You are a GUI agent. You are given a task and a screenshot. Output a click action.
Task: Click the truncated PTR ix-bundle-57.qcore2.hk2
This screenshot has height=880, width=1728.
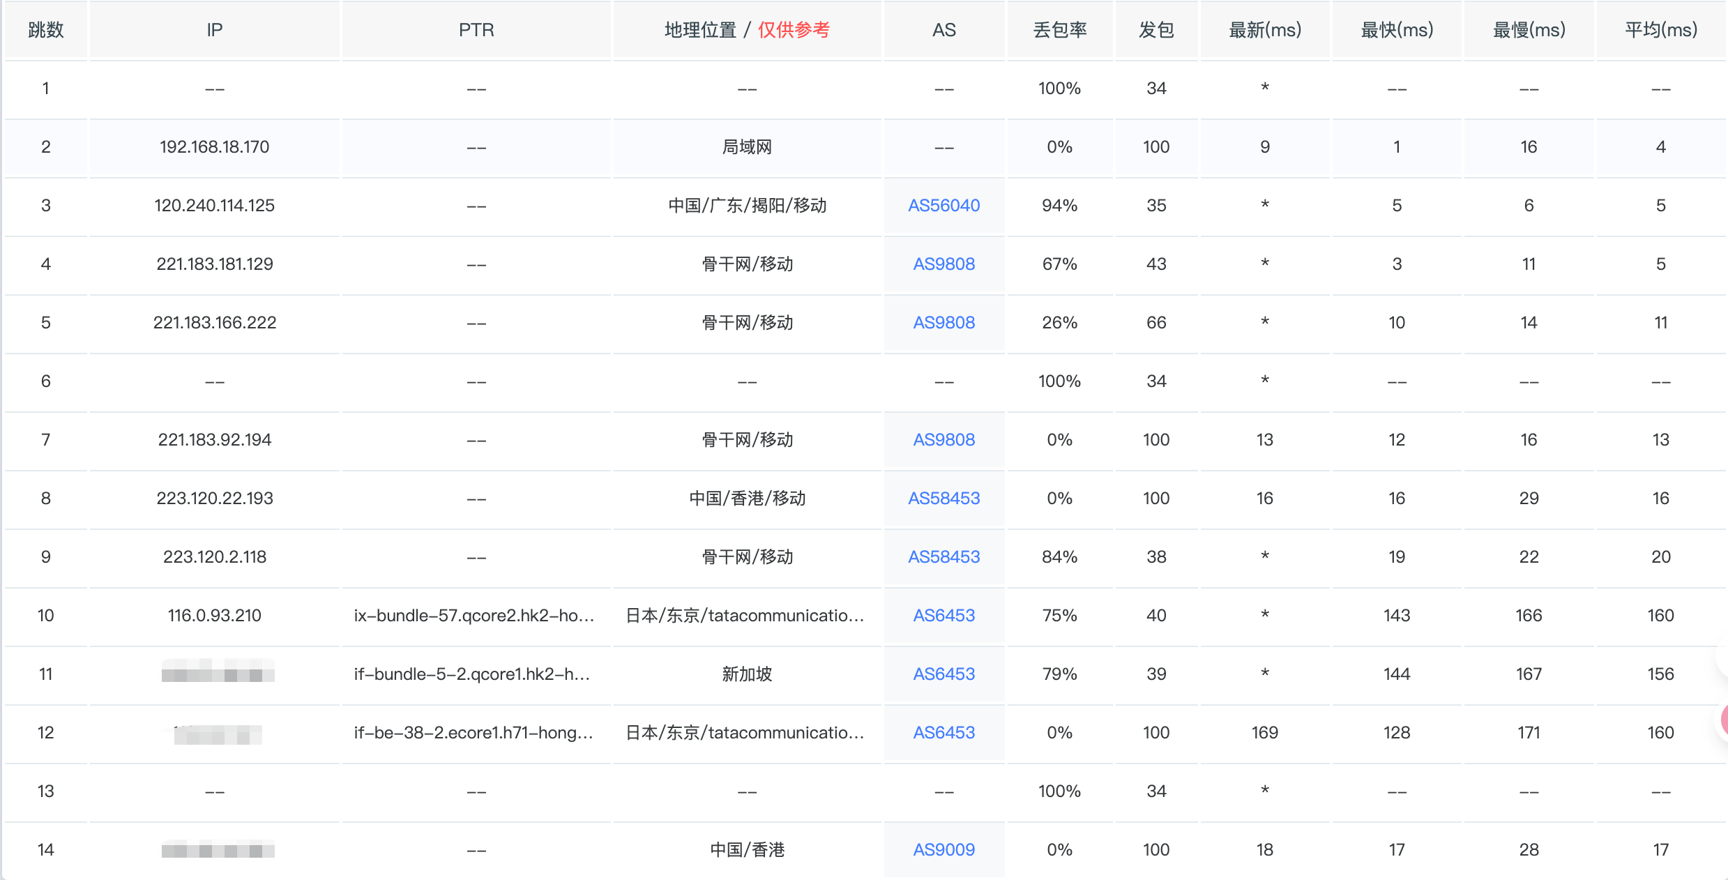(474, 616)
